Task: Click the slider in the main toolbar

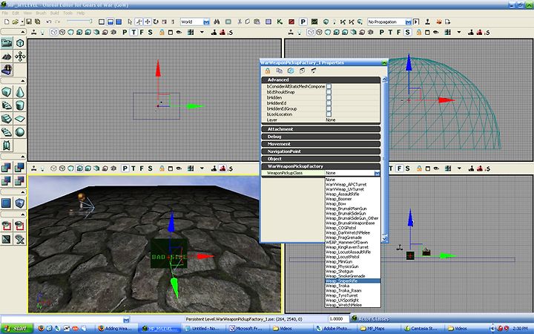Action: pyautogui.click(x=79, y=22)
